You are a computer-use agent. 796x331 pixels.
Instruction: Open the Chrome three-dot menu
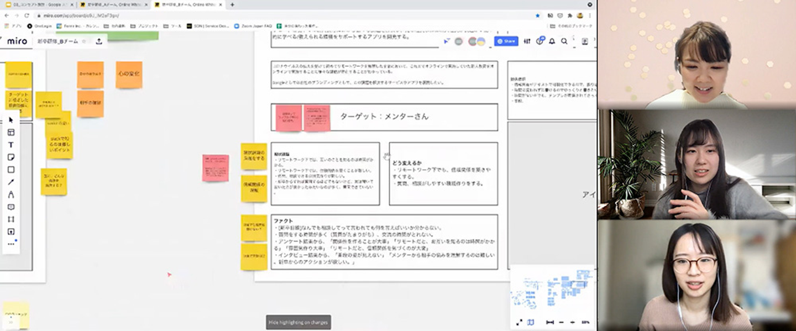point(590,16)
